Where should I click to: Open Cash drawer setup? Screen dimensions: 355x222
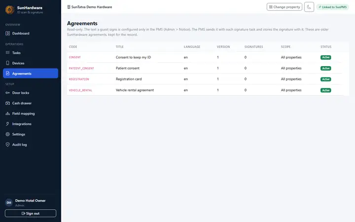(22, 103)
